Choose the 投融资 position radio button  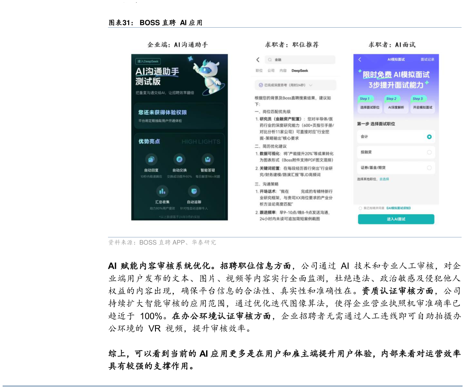click(429, 152)
